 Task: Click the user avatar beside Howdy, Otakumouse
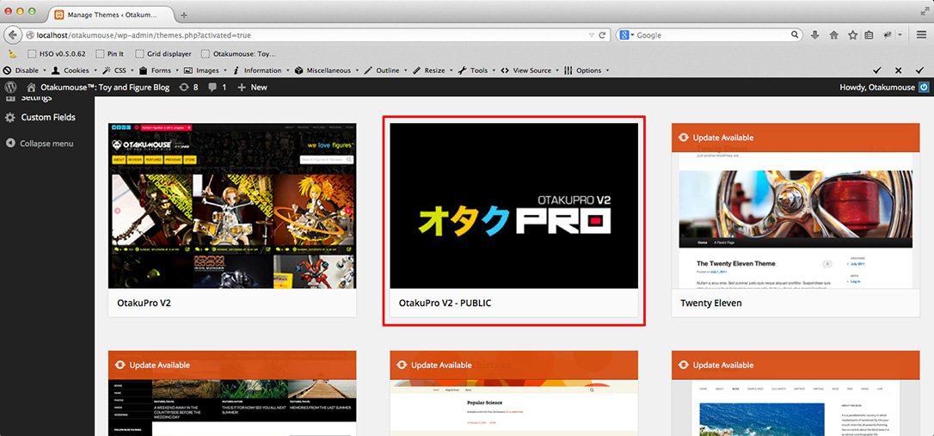pyautogui.click(x=924, y=87)
